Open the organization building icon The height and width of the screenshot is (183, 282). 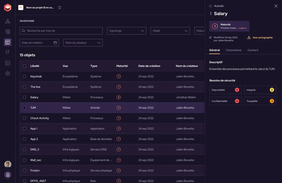click(8, 175)
